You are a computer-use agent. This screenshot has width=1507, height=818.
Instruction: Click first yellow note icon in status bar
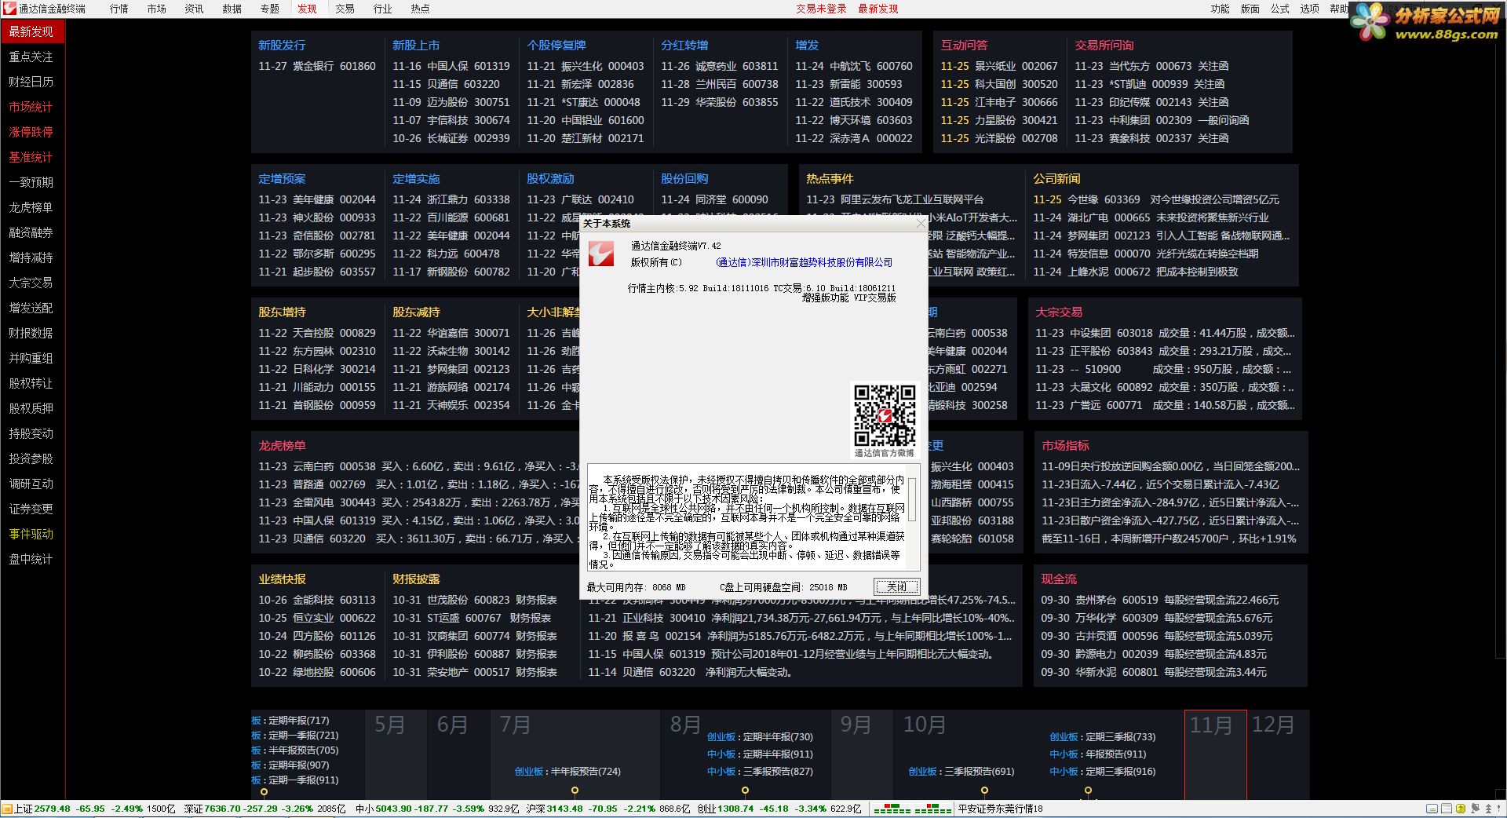[1432, 809]
